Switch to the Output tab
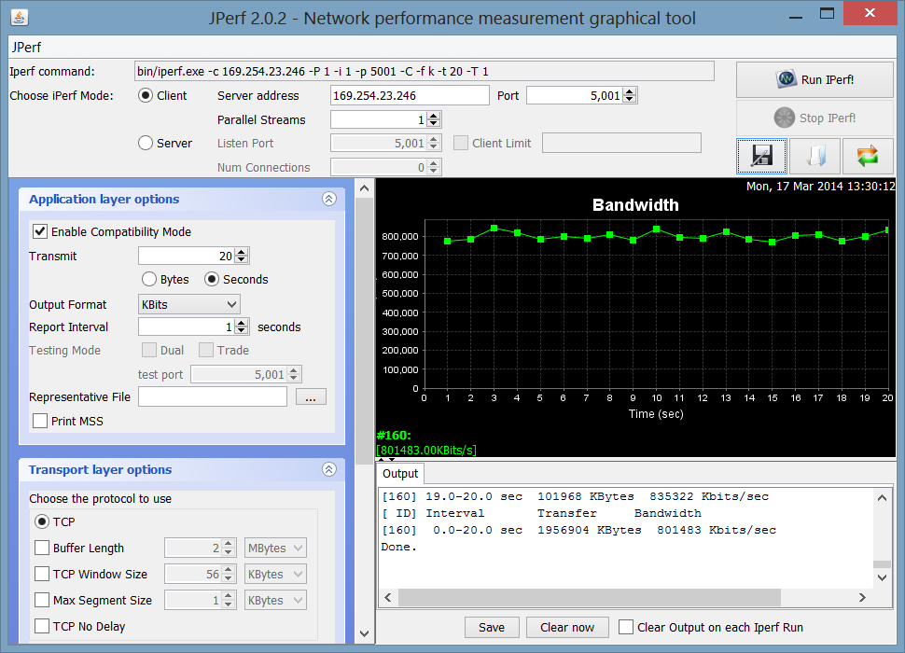 pos(400,474)
